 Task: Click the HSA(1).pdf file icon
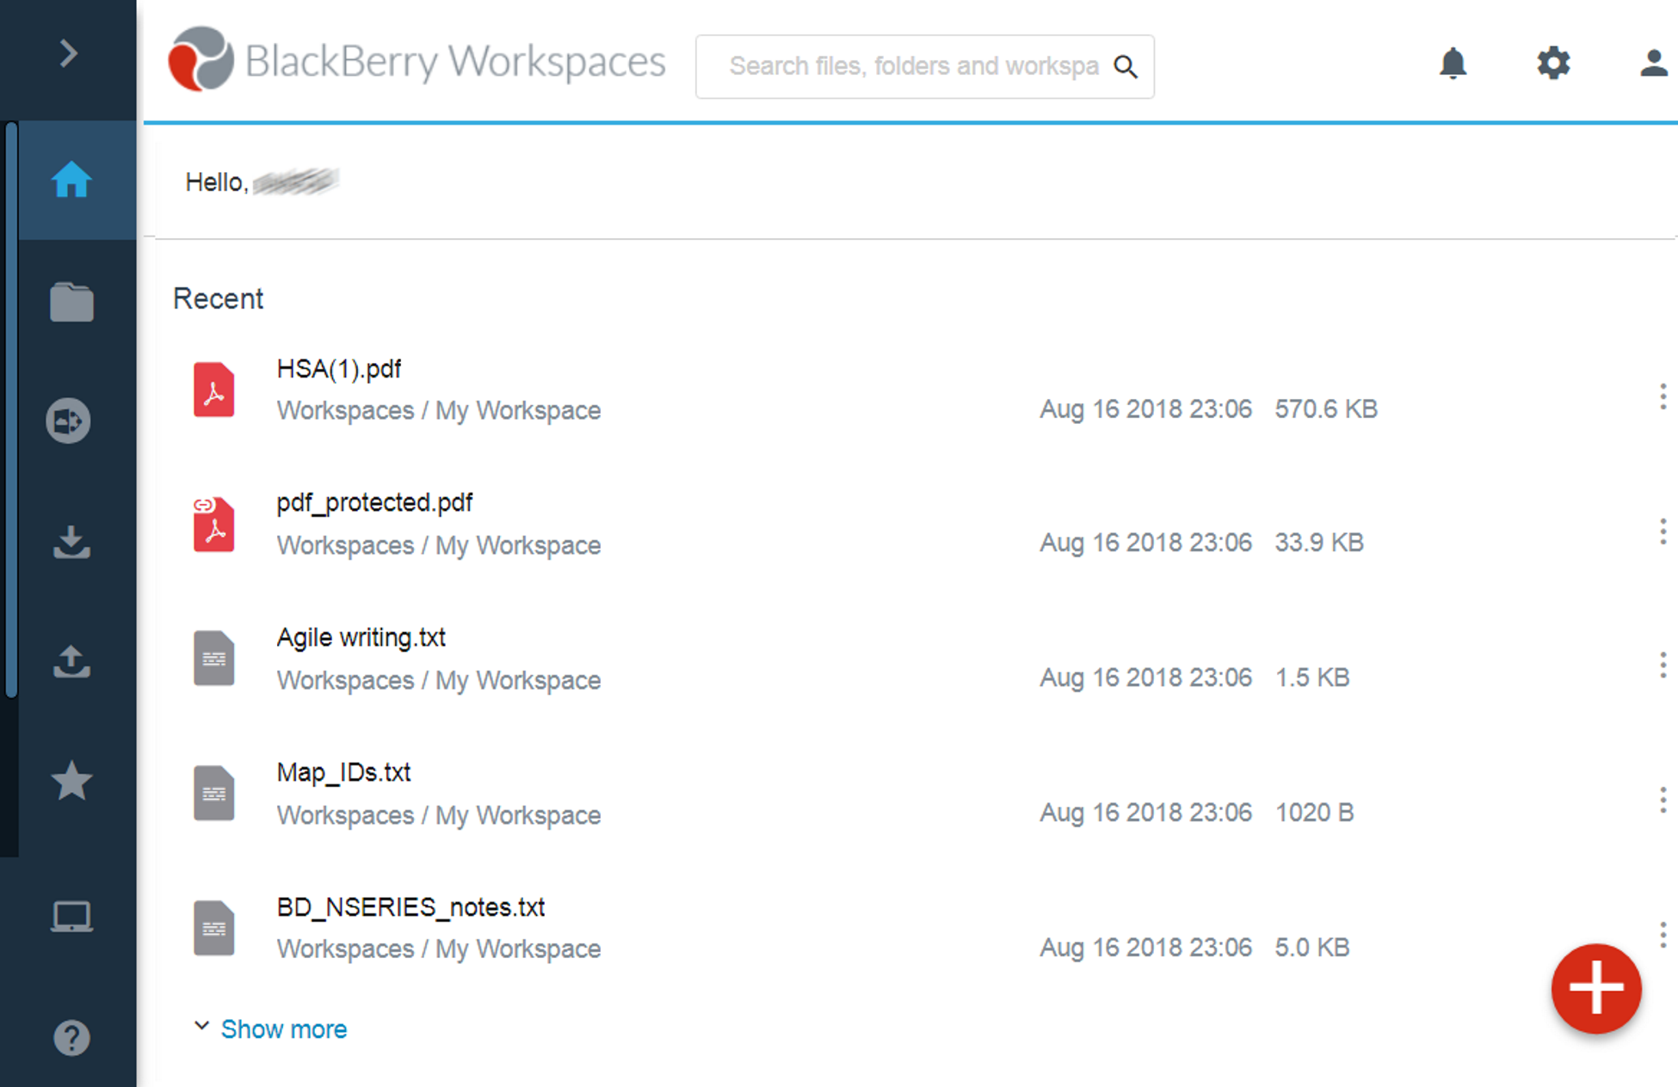pos(213,390)
